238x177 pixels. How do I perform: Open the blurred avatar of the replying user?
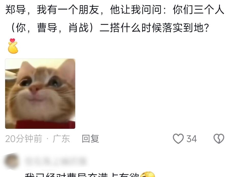coord(12,161)
